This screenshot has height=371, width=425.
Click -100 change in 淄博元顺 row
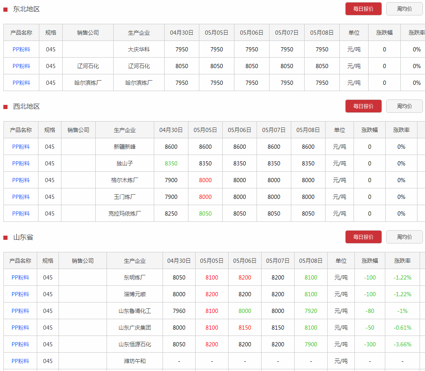[x=370, y=294]
